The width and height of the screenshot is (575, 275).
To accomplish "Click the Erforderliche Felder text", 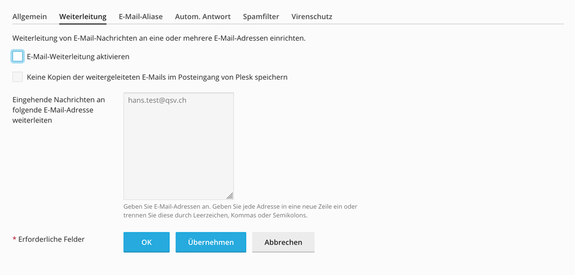I will (x=52, y=239).
